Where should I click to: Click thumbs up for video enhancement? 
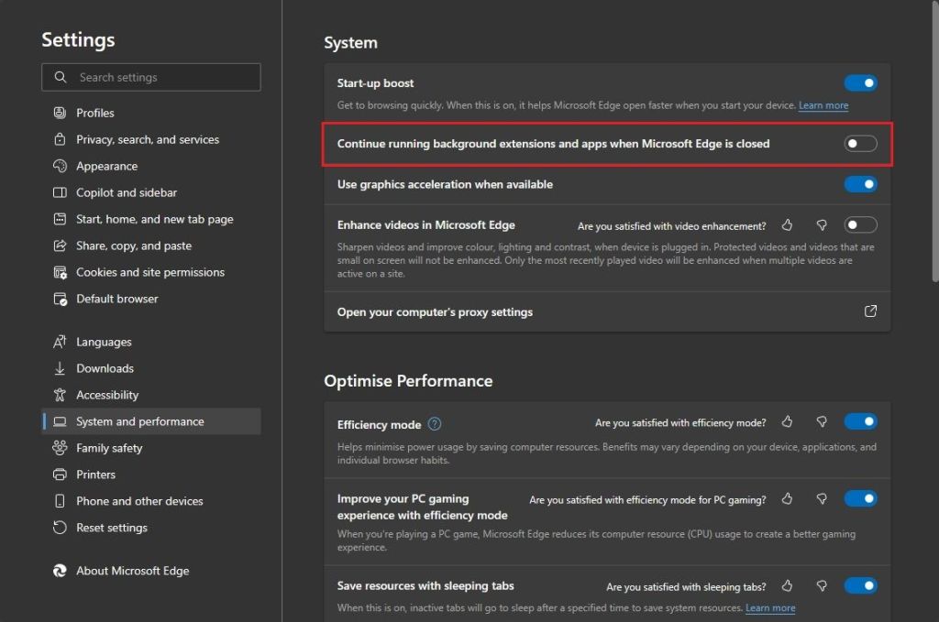787,225
